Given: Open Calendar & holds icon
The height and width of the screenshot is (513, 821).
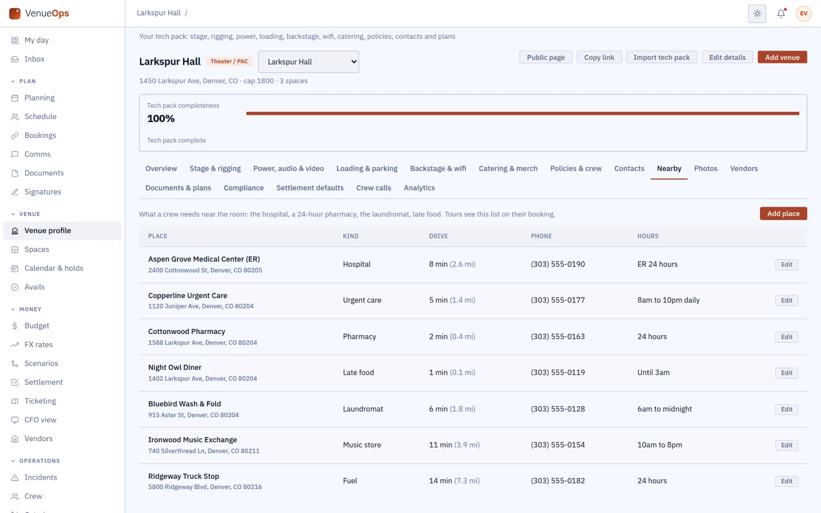Looking at the screenshot, I should tap(15, 268).
